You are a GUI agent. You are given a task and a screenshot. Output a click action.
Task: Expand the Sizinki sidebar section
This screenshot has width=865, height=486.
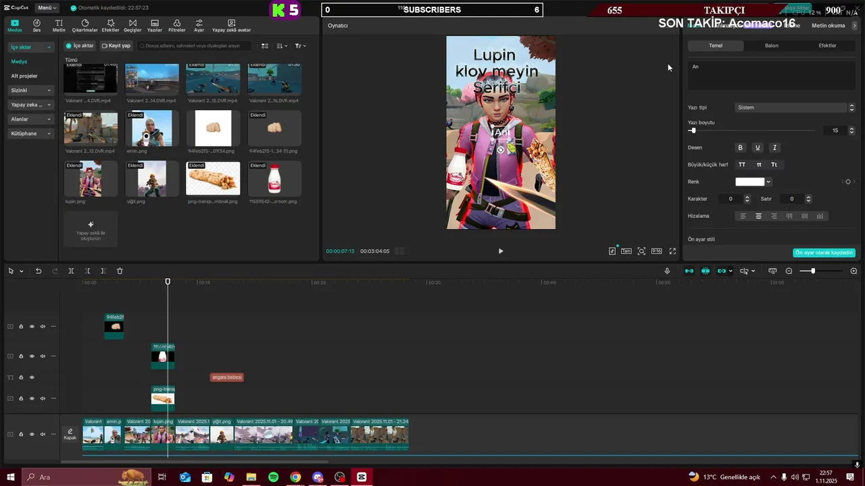tap(31, 90)
